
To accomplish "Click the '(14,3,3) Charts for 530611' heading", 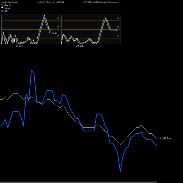I will [x=51, y=2].
